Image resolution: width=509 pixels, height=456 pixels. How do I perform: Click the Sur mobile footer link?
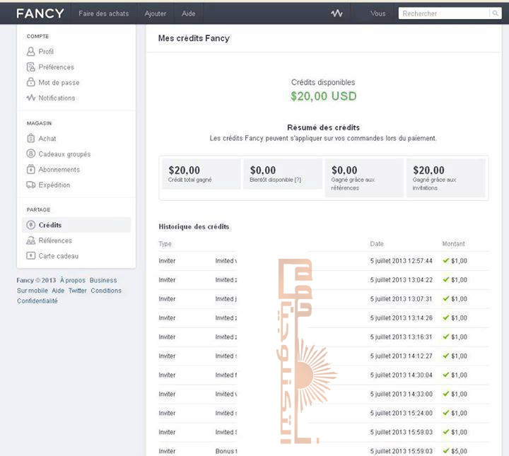(32, 291)
